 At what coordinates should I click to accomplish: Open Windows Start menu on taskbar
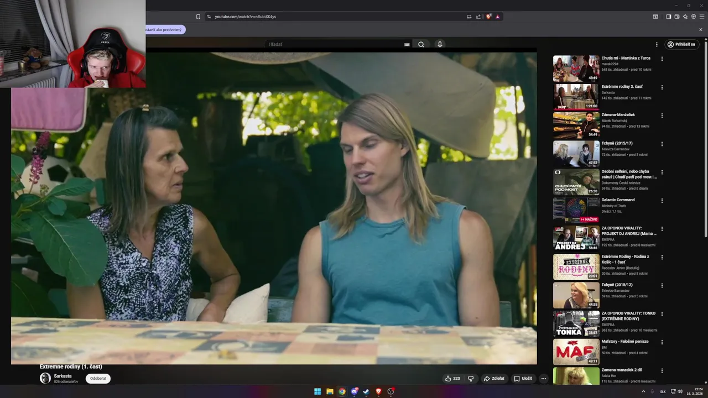coord(317,391)
